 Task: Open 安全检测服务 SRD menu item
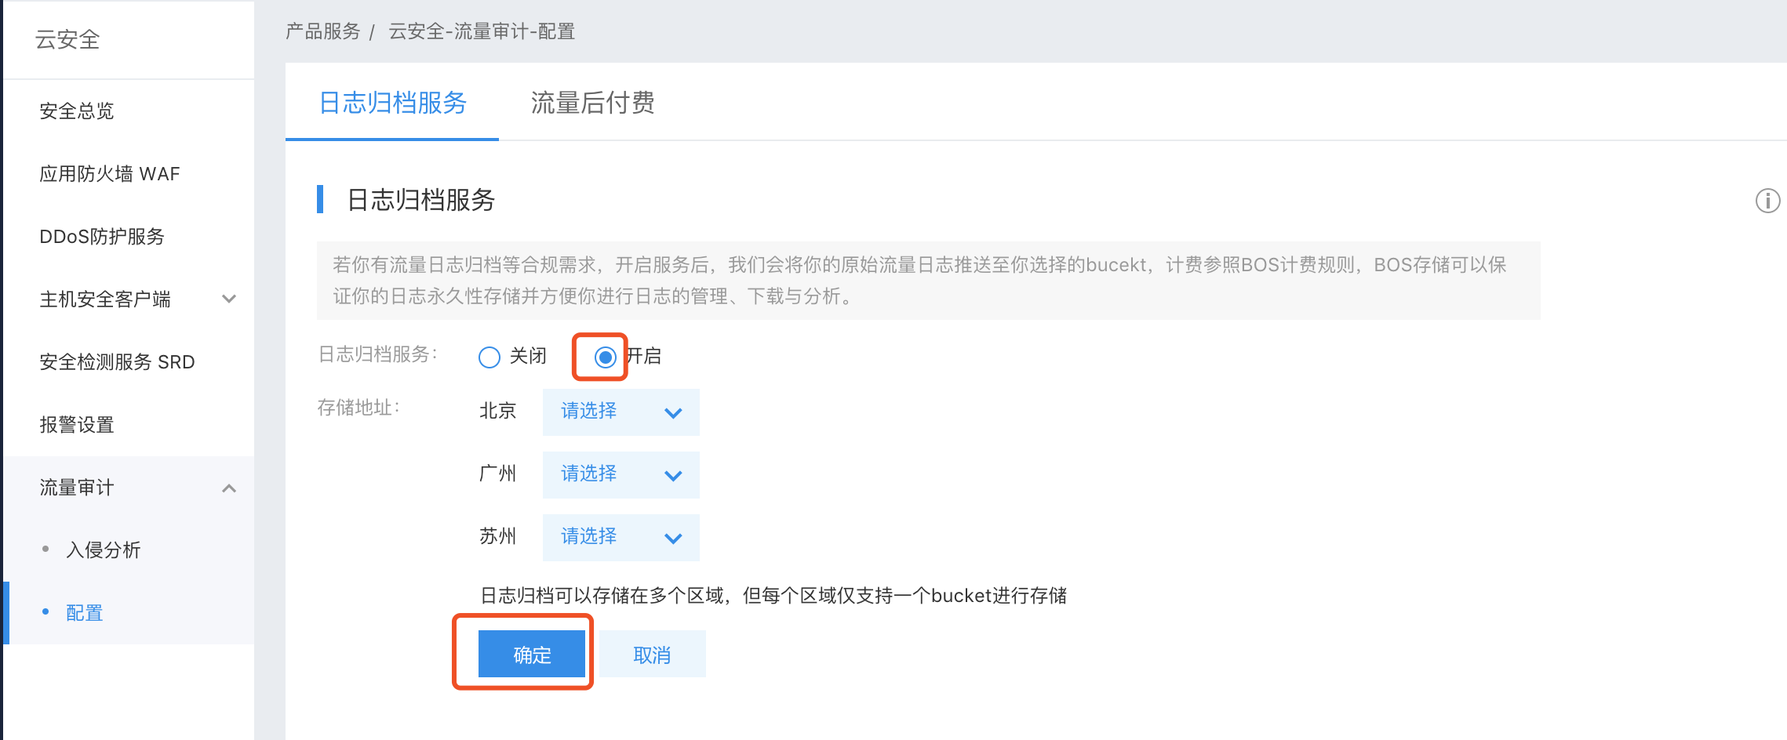(x=117, y=362)
